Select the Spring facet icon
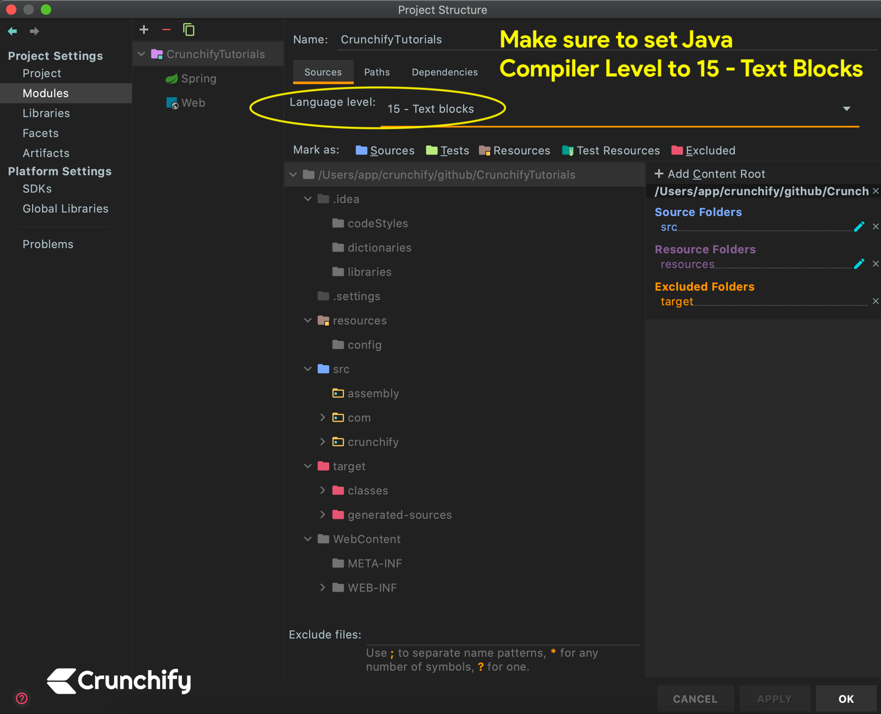The width and height of the screenshot is (881, 714). [172, 79]
